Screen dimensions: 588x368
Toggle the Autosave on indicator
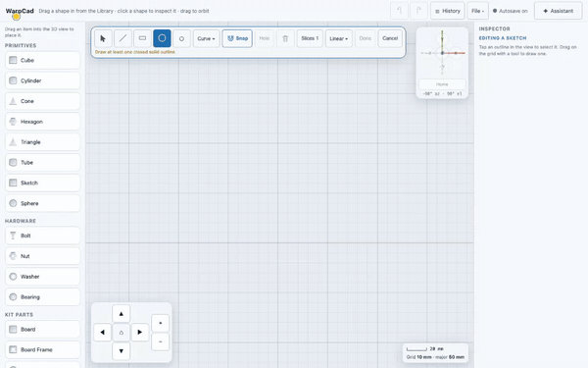click(510, 11)
